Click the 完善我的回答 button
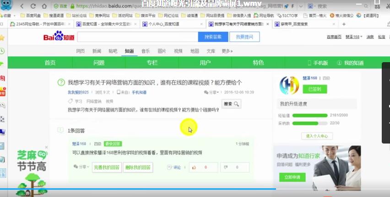 click(x=107, y=167)
